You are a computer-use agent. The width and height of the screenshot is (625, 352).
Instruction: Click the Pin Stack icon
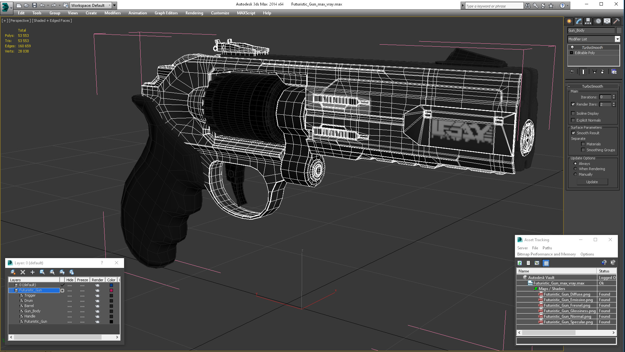[572, 72]
